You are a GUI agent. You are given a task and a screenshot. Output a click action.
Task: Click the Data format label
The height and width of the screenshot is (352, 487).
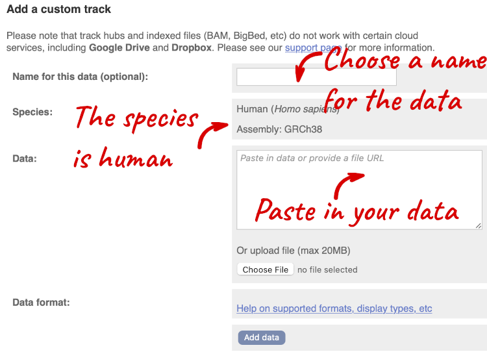[x=41, y=302]
